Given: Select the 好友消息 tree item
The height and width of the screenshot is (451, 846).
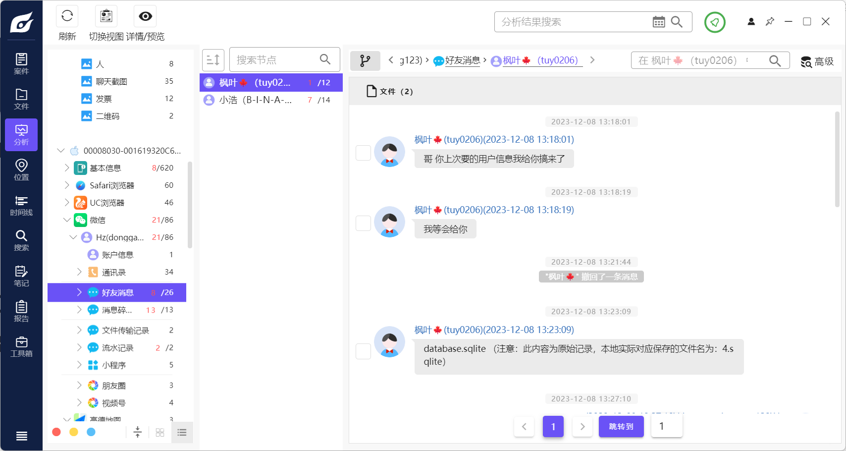Looking at the screenshot, I should 117,292.
